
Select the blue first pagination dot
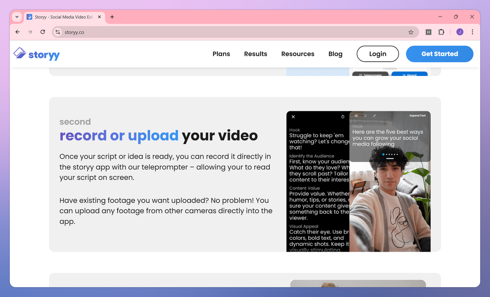(x=383, y=154)
